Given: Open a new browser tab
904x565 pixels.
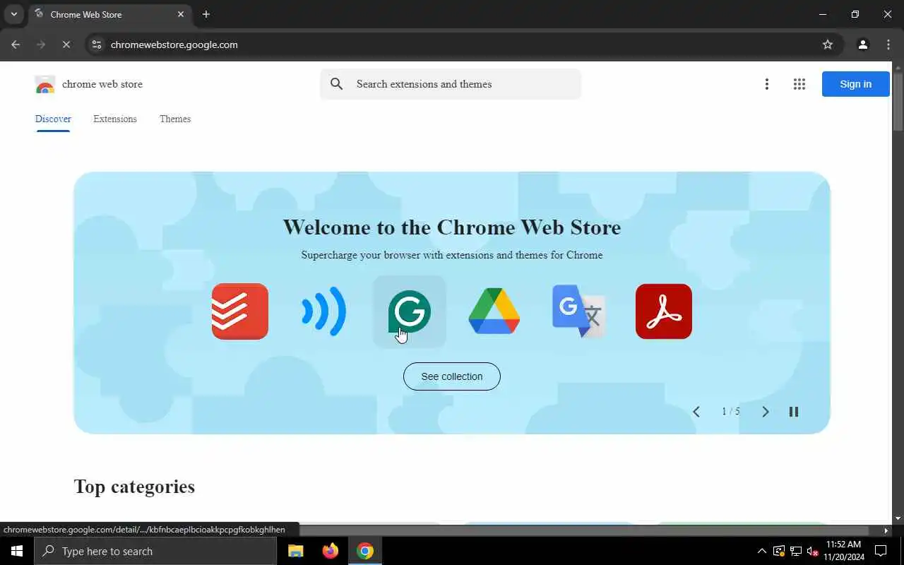Looking at the screenshot, I should (x=206, y=14).
